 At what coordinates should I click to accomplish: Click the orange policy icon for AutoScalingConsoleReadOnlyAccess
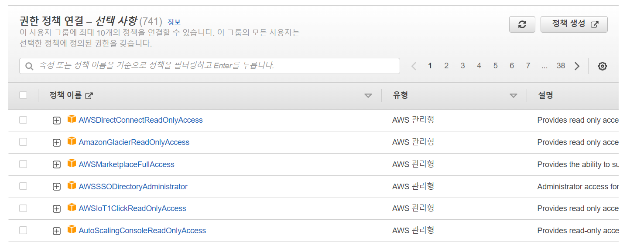[72, 230]
